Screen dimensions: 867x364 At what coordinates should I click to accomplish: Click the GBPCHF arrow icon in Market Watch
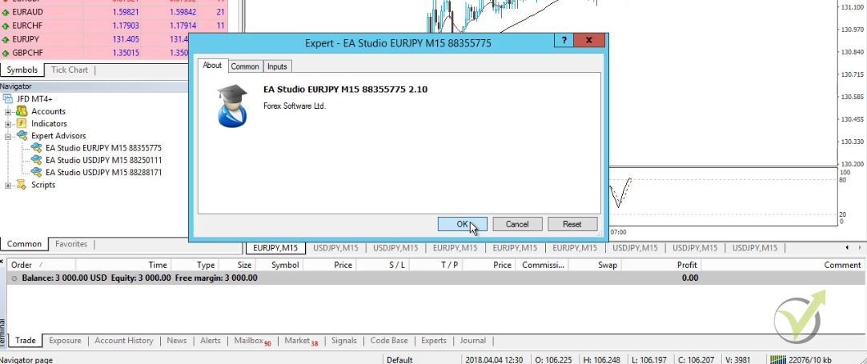click(x=6, y=53)
